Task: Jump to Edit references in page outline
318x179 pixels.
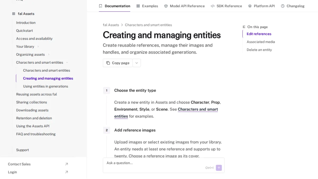Action: 259,34
